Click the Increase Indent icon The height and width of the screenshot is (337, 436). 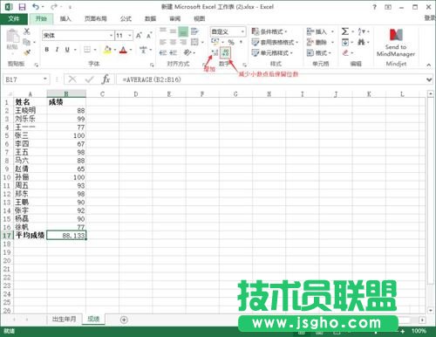point(174,52)
